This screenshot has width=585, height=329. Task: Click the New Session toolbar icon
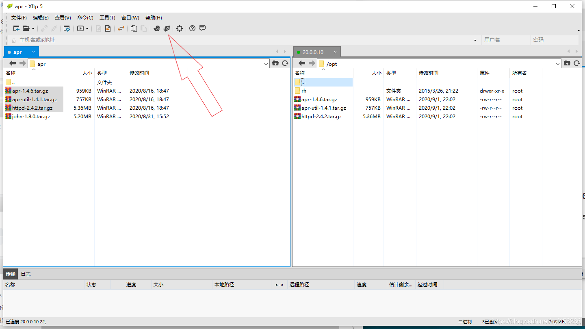(x=16, y=28)
